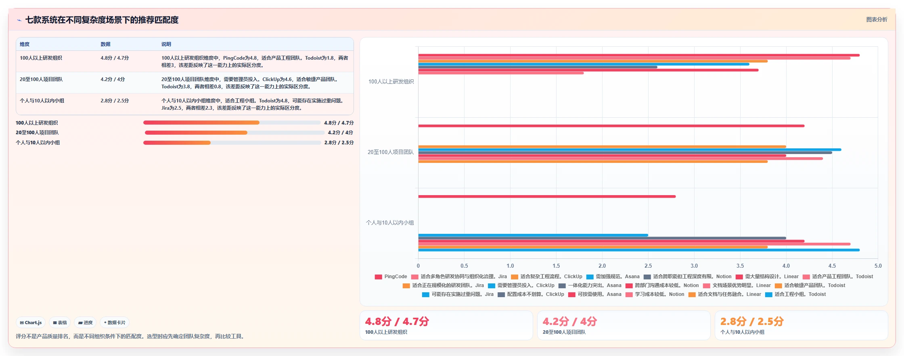Open the 2.8分 / 2.5分 data card
The height and width of the screenshot is (356, 904).
pos(801,325)
